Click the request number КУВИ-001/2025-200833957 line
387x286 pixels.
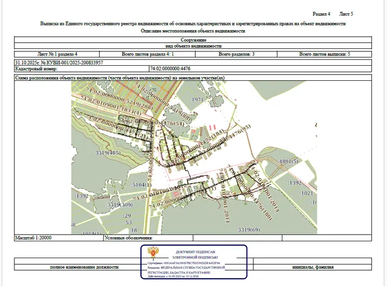pos(193,63)
